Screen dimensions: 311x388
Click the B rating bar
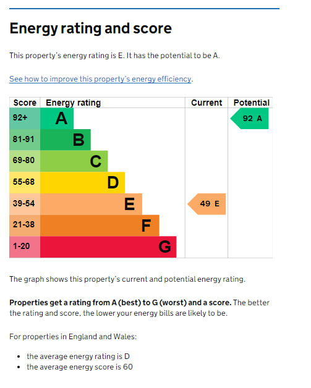tap(66, 140)
